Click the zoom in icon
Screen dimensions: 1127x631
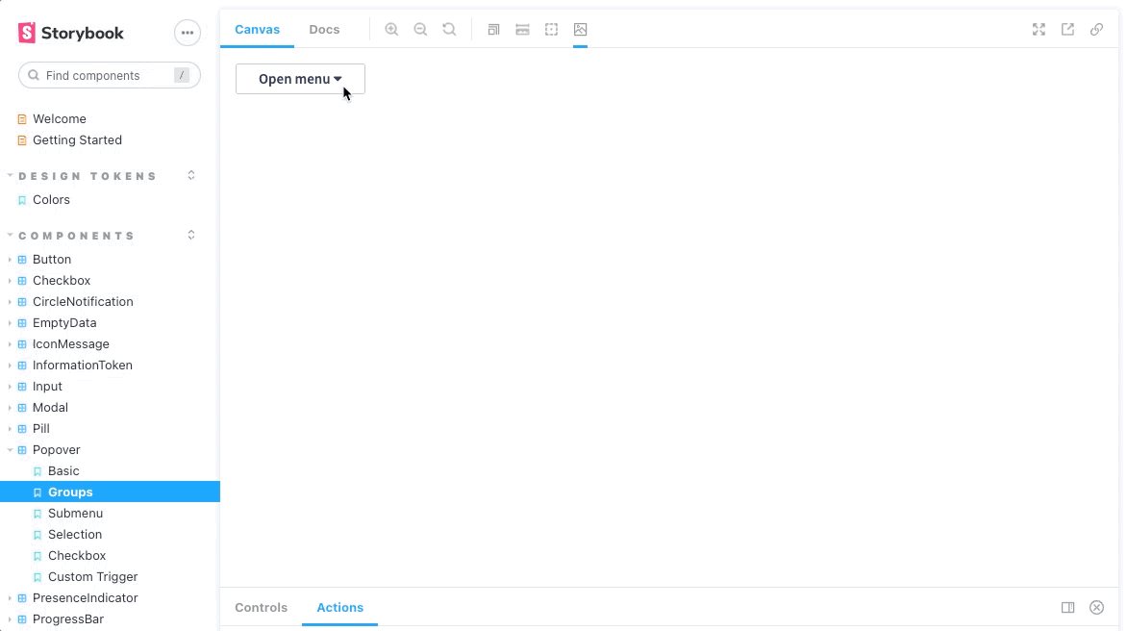pos(391,30)
